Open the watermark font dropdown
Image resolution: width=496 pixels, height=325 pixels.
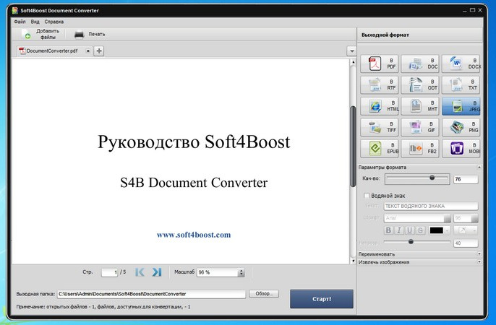coord(447,218)
